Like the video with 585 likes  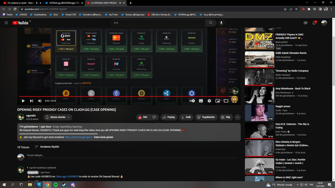click(143, 117)
